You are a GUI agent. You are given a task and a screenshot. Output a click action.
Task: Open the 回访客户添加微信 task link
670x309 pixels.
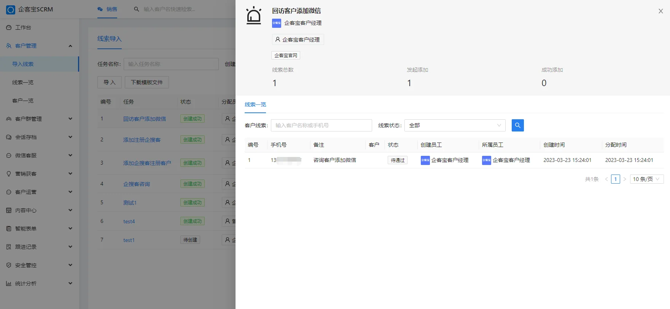[x=145, y=119]
